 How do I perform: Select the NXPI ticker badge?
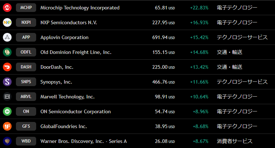tap(26, 22)
